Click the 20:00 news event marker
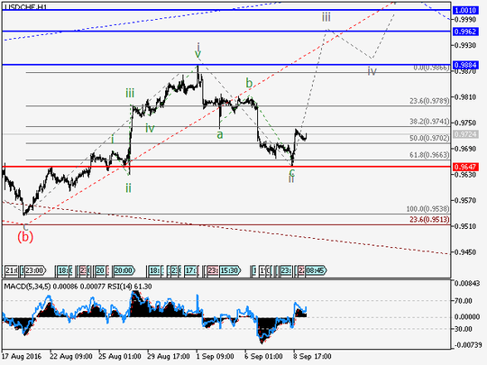Screen dimensions: 487x365 (x=124, y=270)
